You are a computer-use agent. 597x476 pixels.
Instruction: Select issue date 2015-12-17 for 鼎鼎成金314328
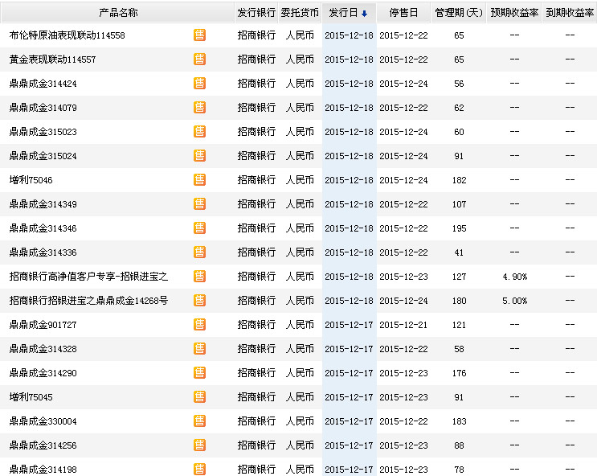349,349
